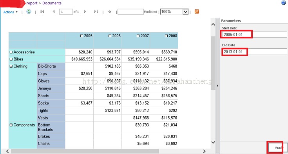Click the Apply button
The height and width of the screenshot is (154, 288).
278,147
